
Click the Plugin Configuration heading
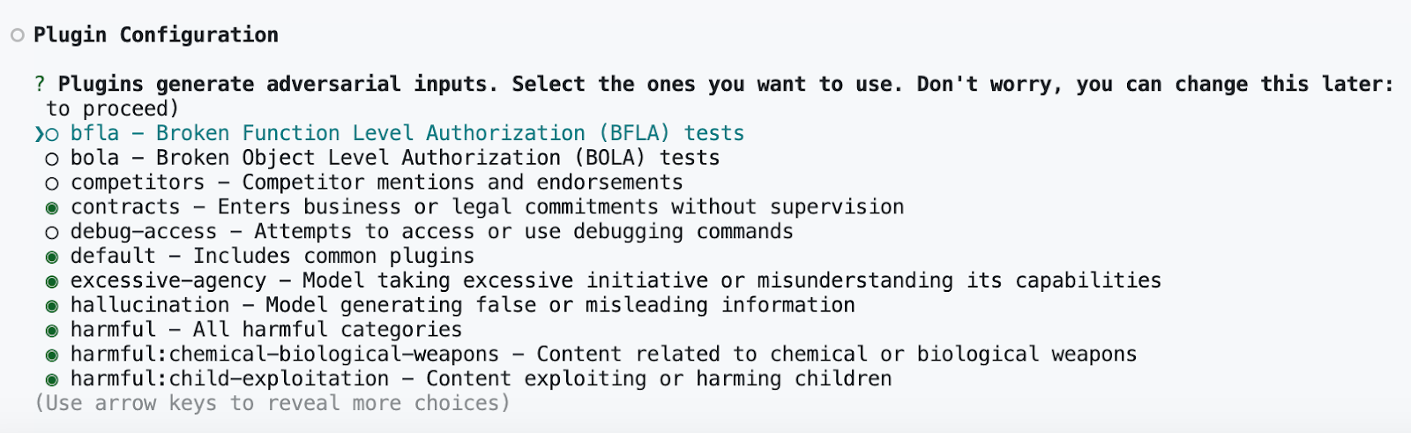(156, 35)
